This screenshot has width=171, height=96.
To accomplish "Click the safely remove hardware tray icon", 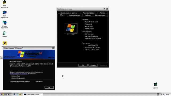I will point(164,94).
